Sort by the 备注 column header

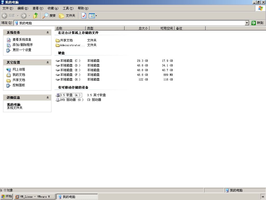(190, 28)
